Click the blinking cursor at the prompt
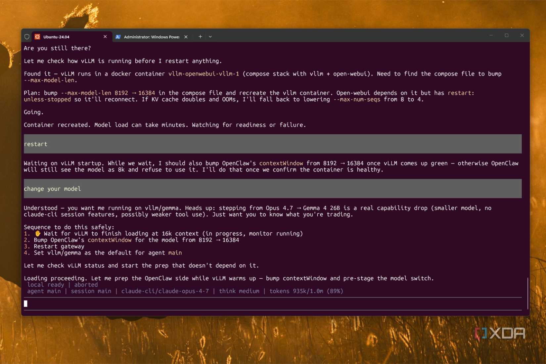Viewport: 546px width, 364px height. [25, 303]
